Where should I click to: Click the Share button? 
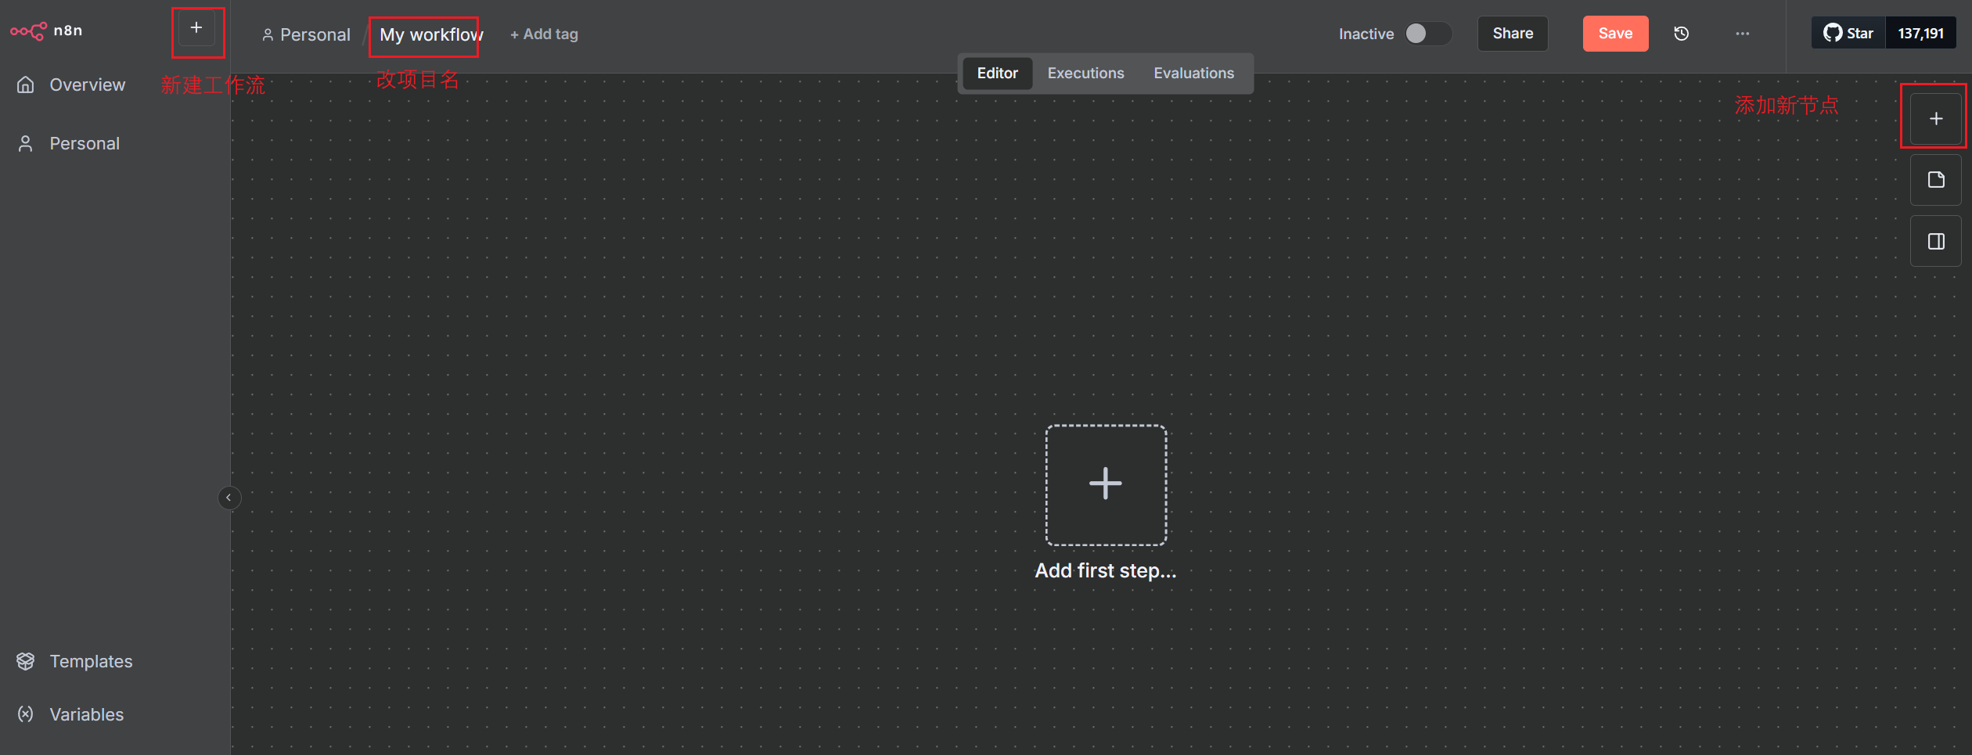pyautogui.click(x=1512, y=34)
